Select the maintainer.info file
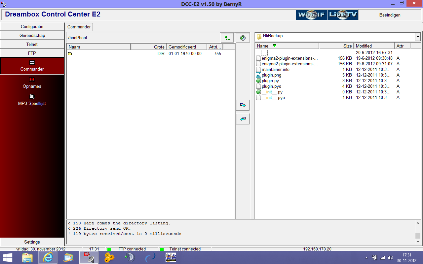Screen dimensions: 423x264 [x=276, y=69]
